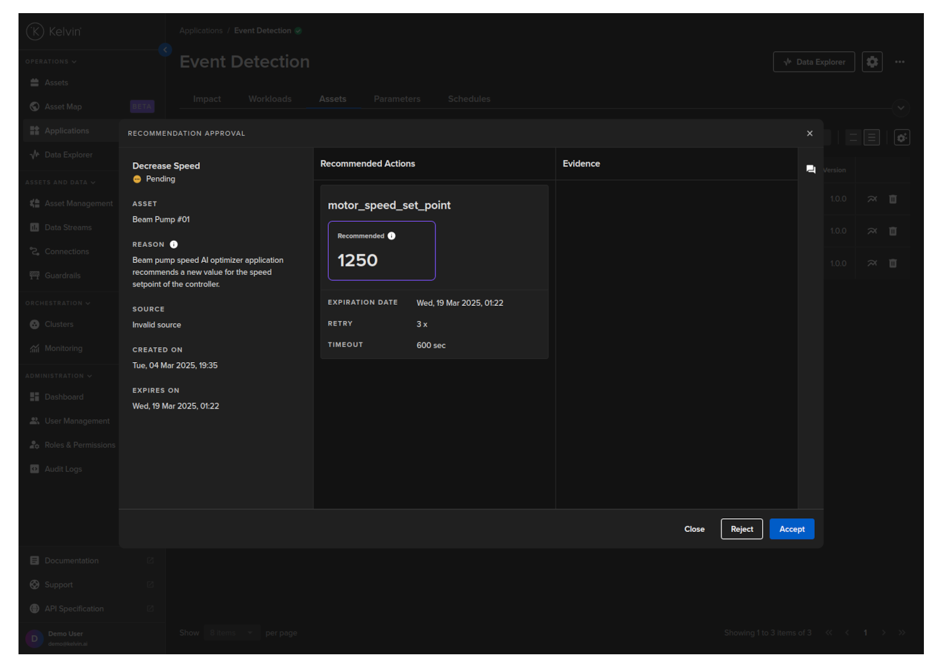Switch to the Workloads tab
943x668 pixels.
click(x=270, y=99)
